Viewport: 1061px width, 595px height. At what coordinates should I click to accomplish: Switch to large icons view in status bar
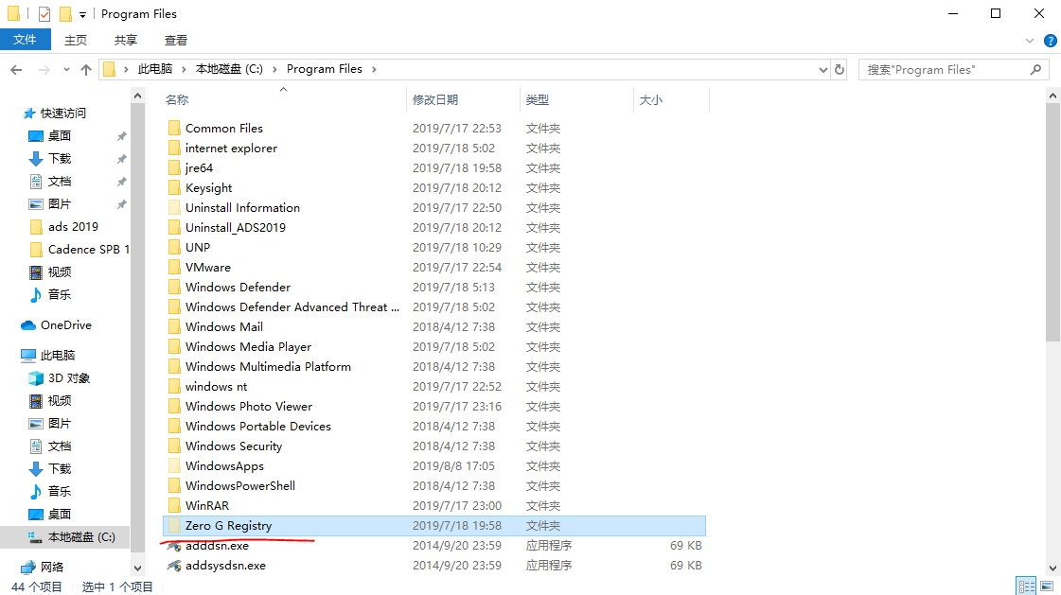coord(1047,586)
